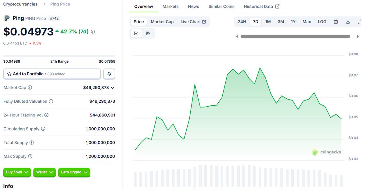The image size is (366, 190).
Task: Open the calendar date range picker
Action: 336,22
